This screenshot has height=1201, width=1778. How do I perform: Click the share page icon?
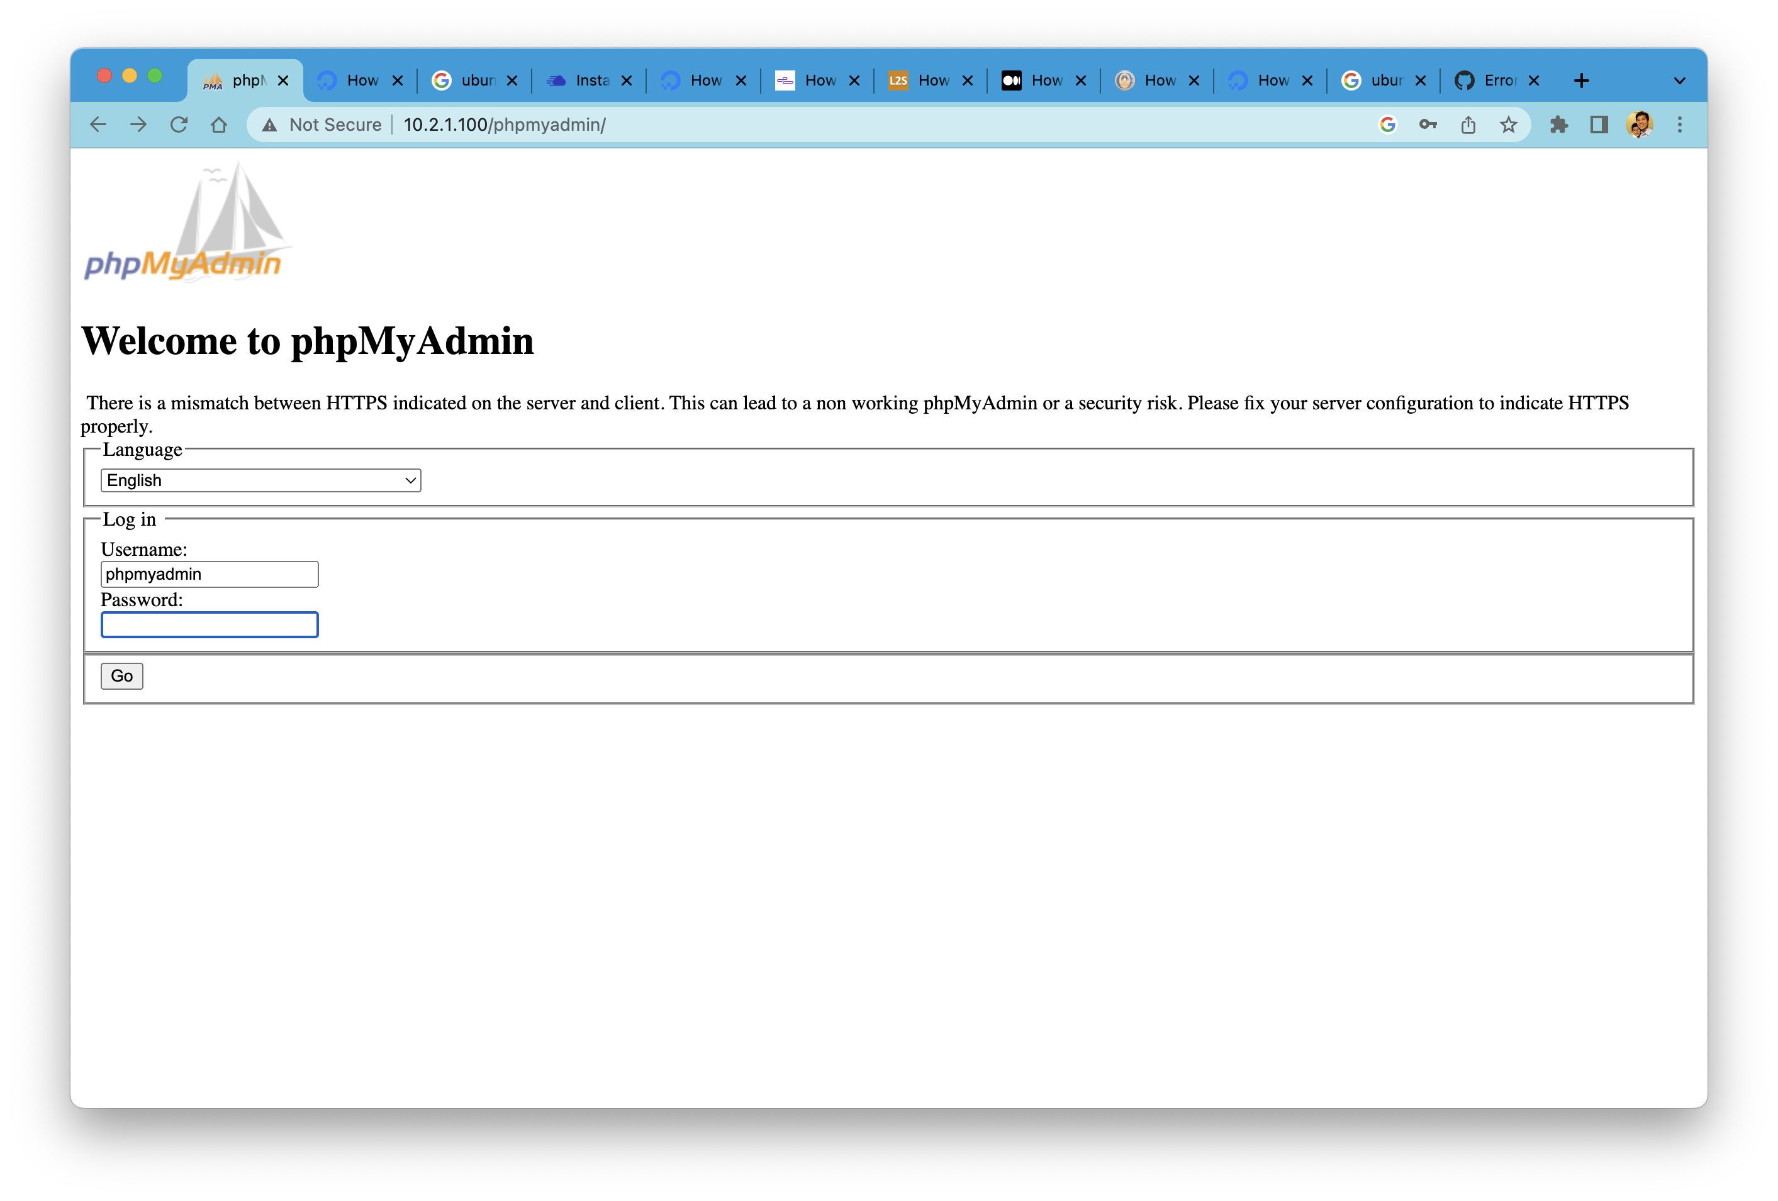1467,125
